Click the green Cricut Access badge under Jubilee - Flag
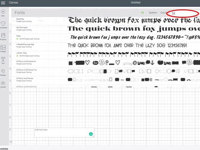This screenshot has height=150, width=200. 17,56
